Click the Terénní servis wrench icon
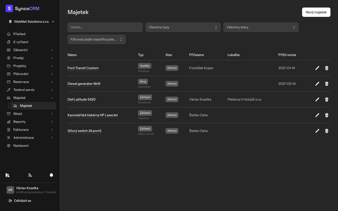This screenshot has height=211, width=338. 8,90
